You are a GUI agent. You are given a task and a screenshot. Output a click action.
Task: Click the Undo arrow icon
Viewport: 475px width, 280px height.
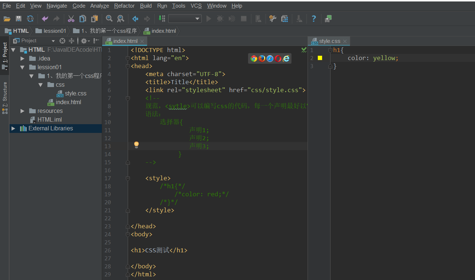click(45, 19)
